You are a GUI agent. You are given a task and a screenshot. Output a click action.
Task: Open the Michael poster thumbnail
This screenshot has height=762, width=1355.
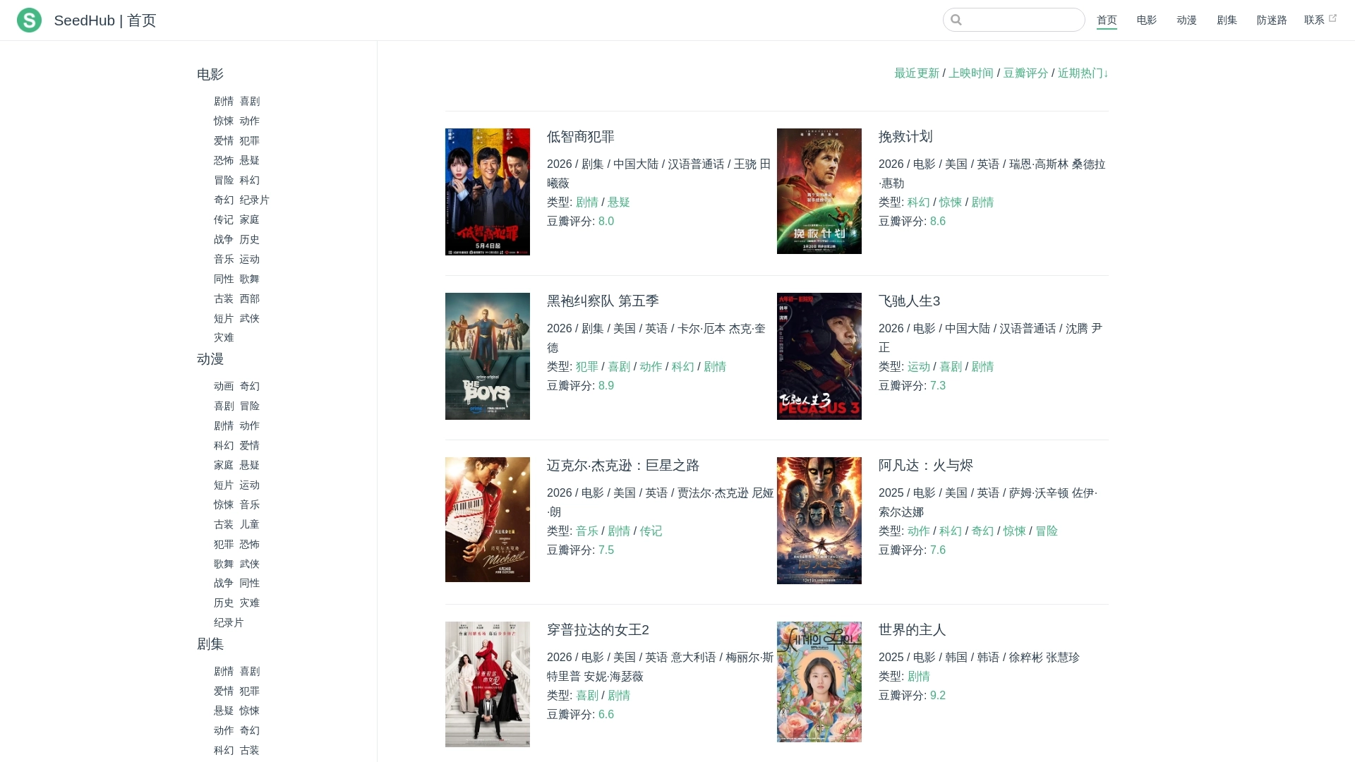(487, 520)
